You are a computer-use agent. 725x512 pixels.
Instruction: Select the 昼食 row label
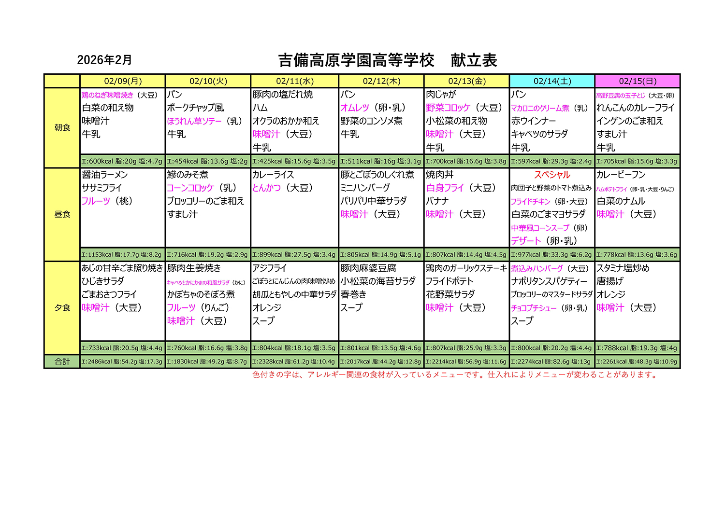click(x=62, y=214)
